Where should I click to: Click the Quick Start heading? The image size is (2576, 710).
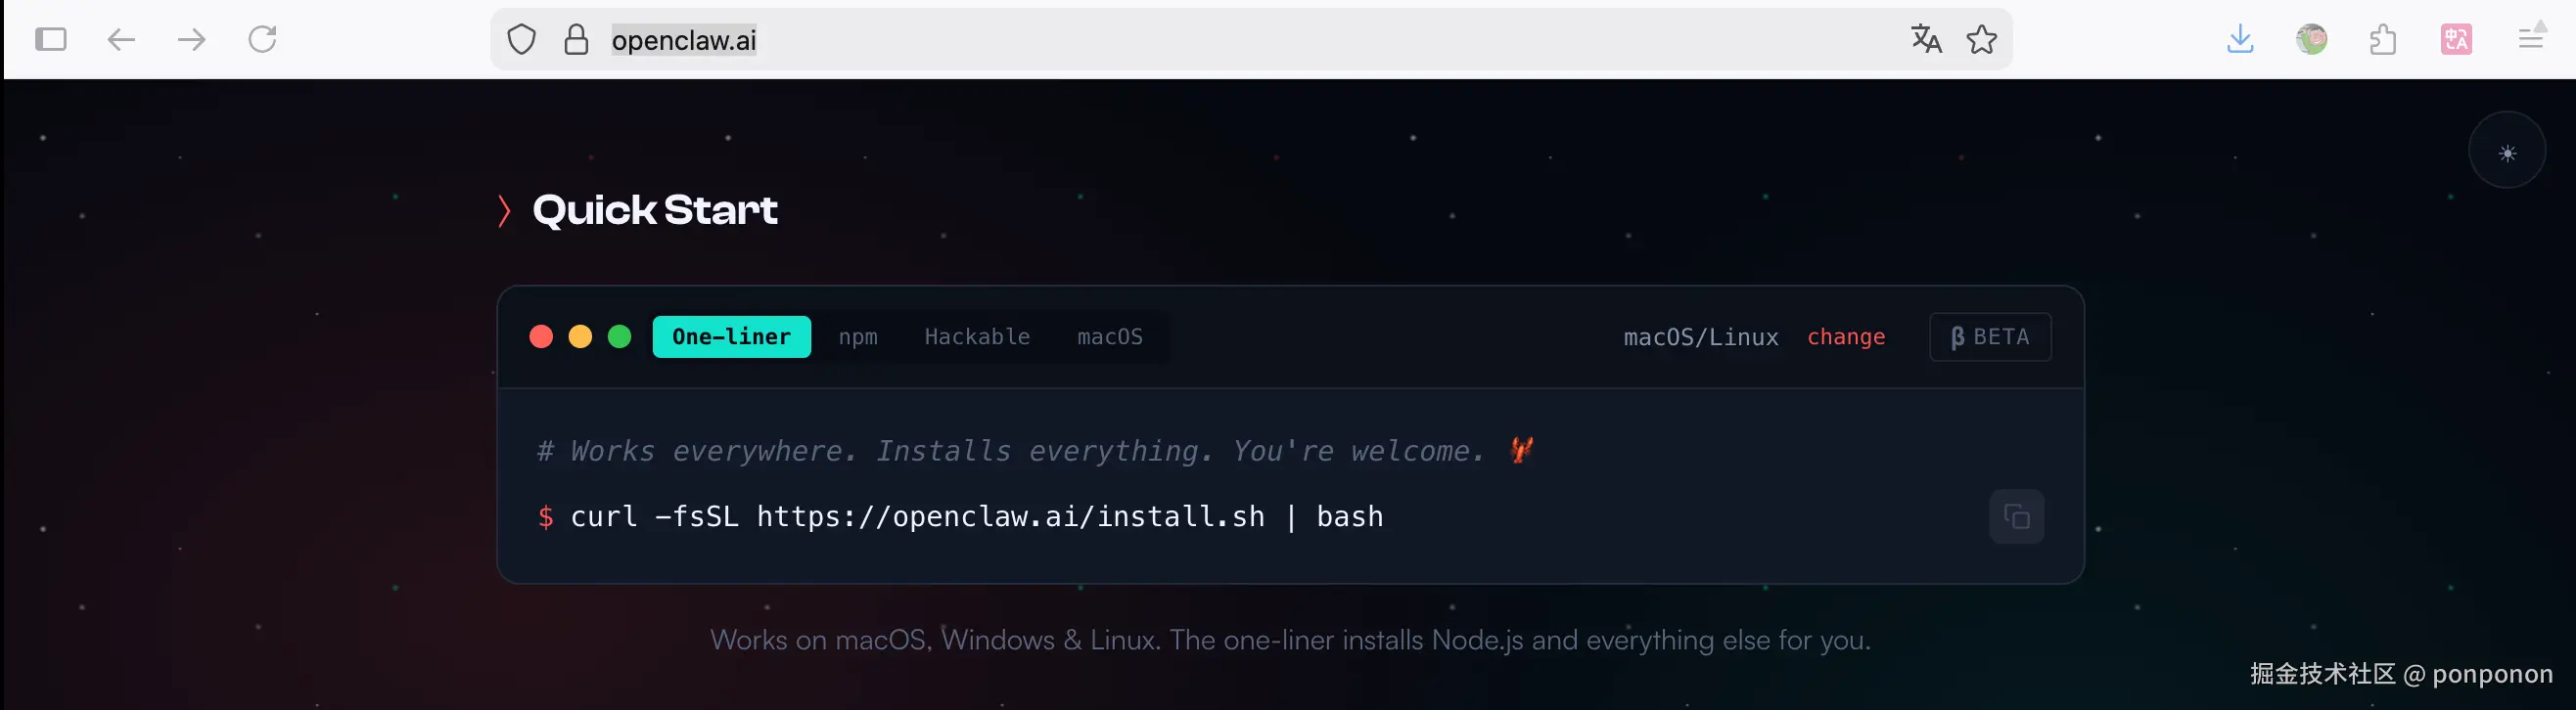(655, 209)
